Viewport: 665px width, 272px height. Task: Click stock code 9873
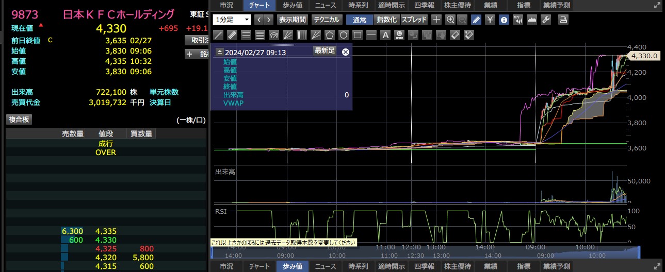[x=25, y=14]
